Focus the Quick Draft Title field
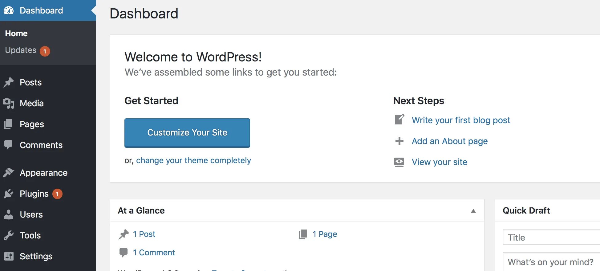600x271 pixels. pyautogui.click(x=551, y=237)
